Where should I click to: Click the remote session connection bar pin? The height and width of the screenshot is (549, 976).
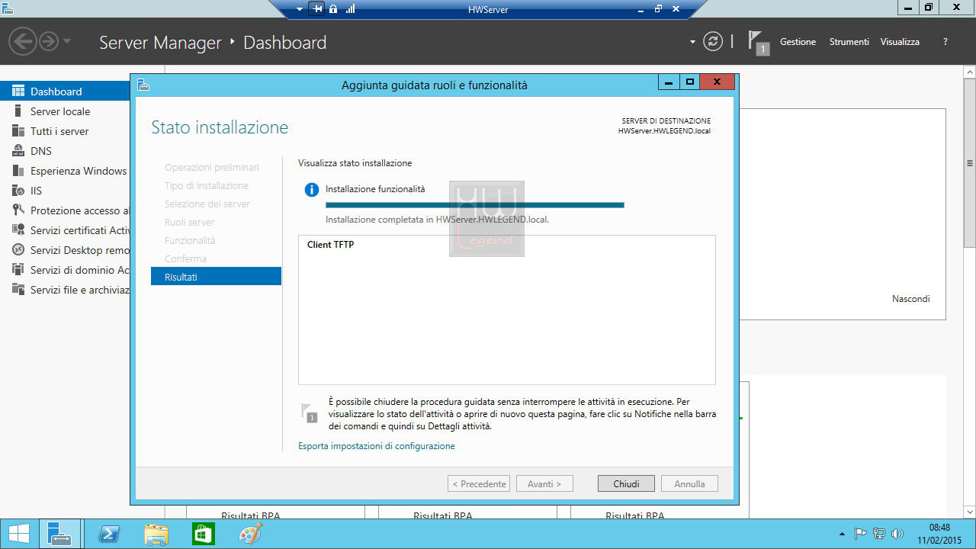(318, 9)
